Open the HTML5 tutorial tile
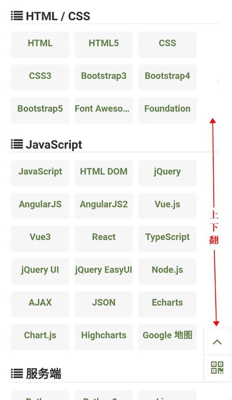Viewport: 232px width, 400px height. click(103, 45)
